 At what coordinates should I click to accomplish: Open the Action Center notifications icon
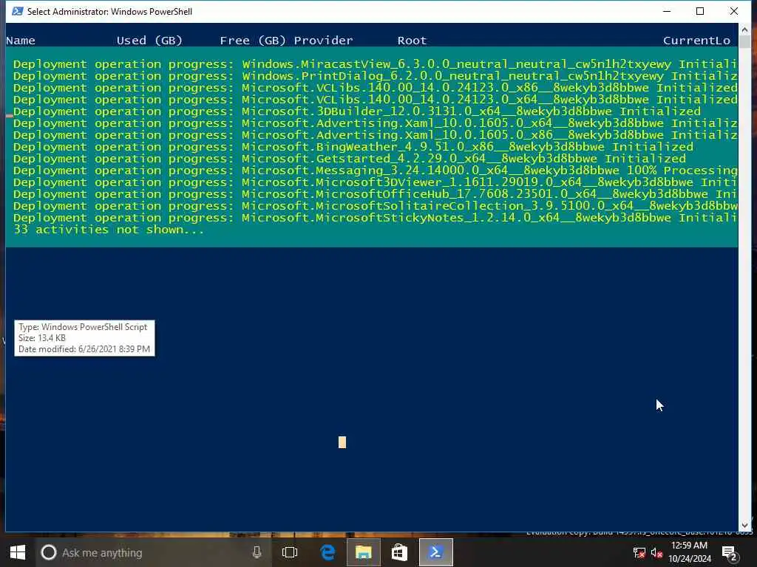[x=729, y=553]
